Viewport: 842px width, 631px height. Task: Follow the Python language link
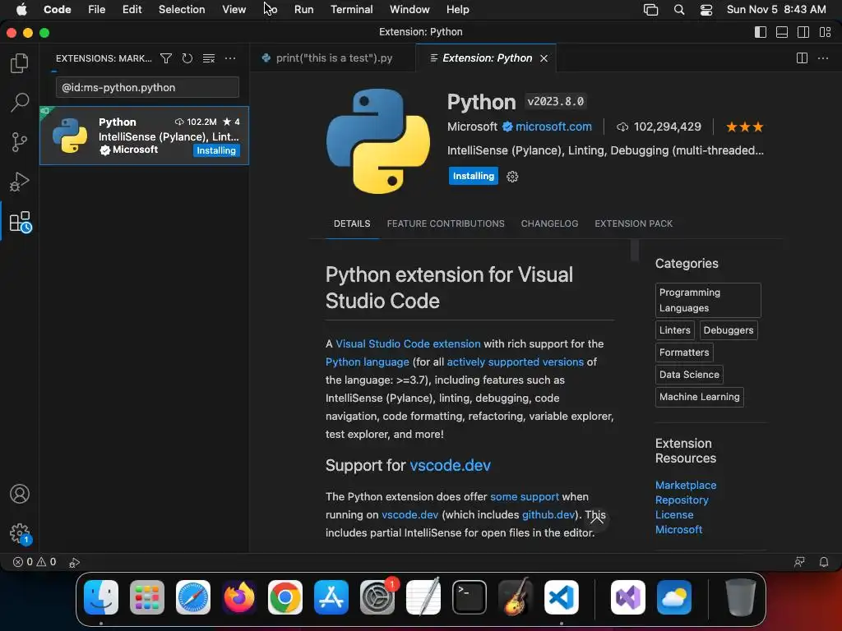point(368,362)
